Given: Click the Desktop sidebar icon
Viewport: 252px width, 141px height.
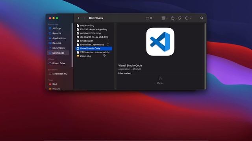Looking at the screenshot, I should (x=50, y=43).
